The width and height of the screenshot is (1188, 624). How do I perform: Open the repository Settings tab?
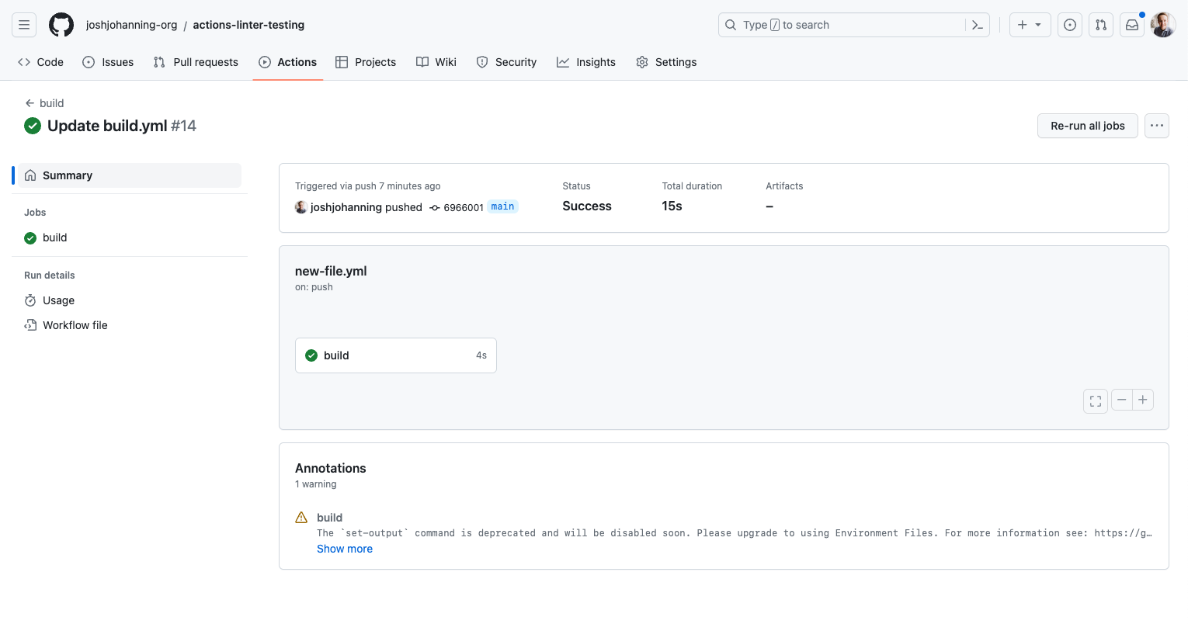point(665,62)
